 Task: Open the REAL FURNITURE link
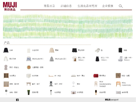(x=126, y=84)
